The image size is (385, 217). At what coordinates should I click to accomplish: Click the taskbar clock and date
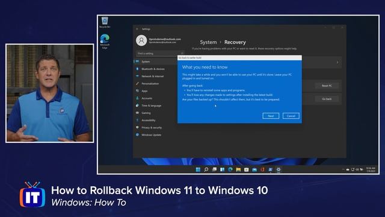tap(371, 169)
